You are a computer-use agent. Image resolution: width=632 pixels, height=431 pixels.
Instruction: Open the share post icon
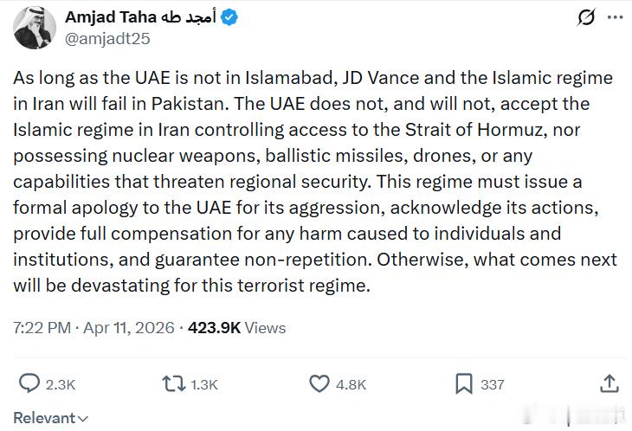(609, 383)
